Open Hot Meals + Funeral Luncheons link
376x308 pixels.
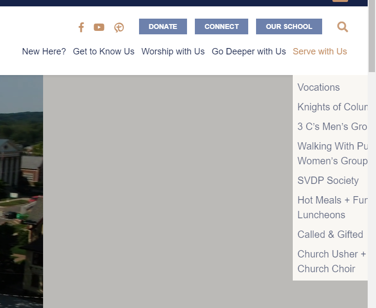(332, 207)
